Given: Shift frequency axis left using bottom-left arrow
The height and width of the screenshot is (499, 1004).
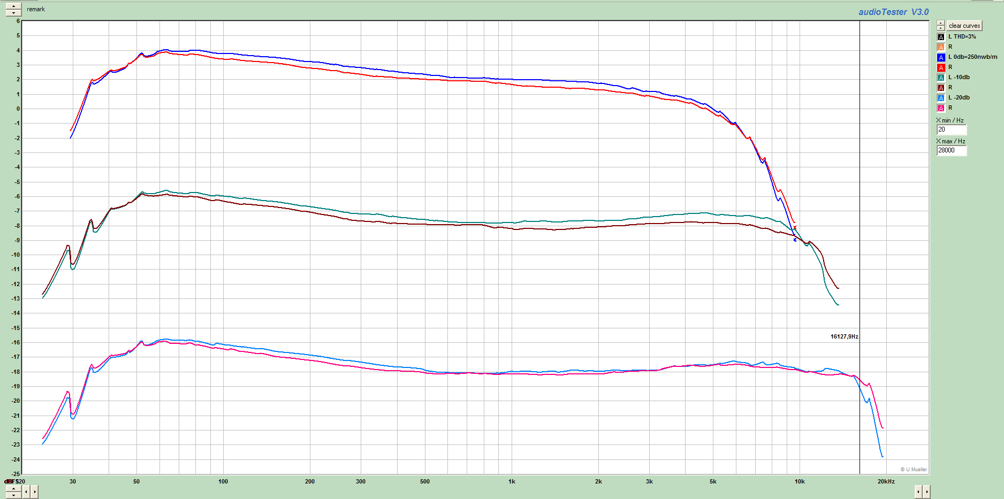Looking at the screenshot, I should [27, 491].
